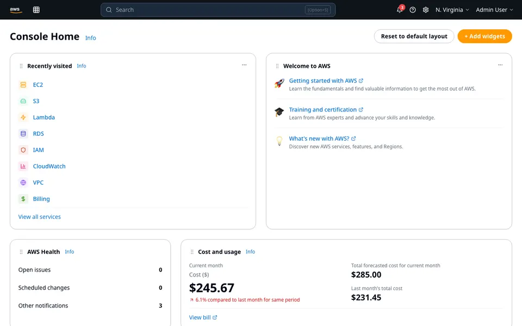Click the Add widgets button
Screen dimensions: 522x326
click(484, 36)
